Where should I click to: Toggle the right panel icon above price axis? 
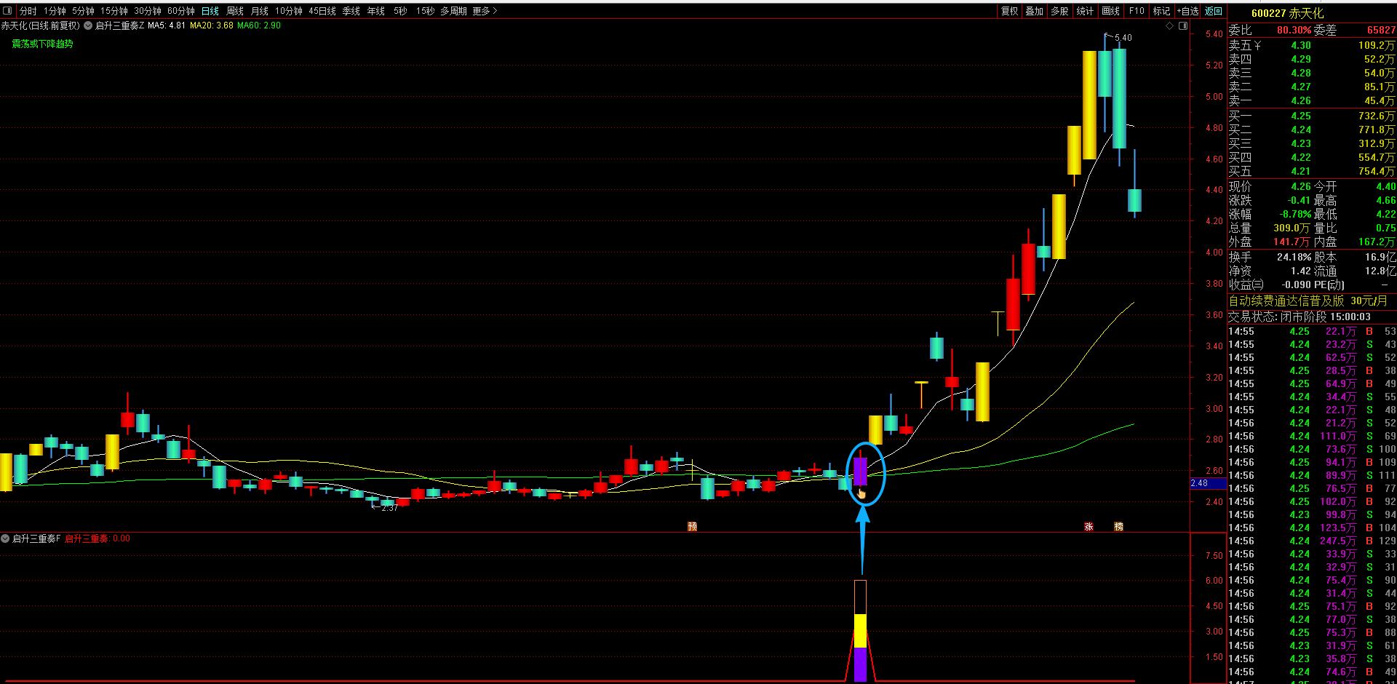tap(1183, 25)
